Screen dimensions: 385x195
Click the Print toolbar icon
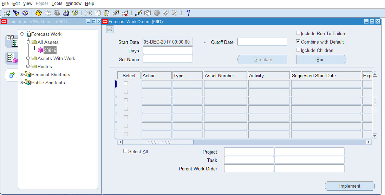tap(66, 13)
